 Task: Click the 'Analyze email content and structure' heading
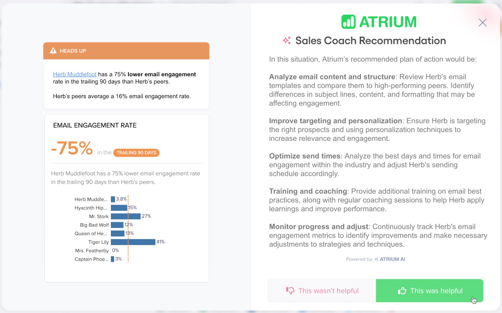coord(332,77)
